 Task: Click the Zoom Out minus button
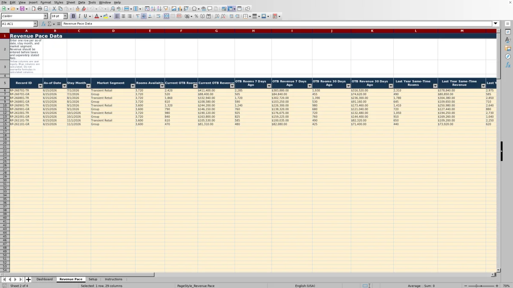click(x=465, y=286)
